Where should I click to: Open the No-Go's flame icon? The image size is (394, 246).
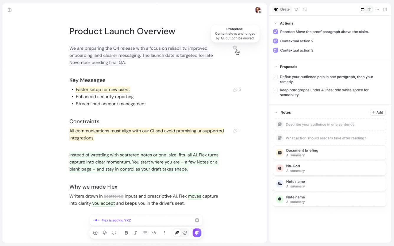click(x=280, y=168)
